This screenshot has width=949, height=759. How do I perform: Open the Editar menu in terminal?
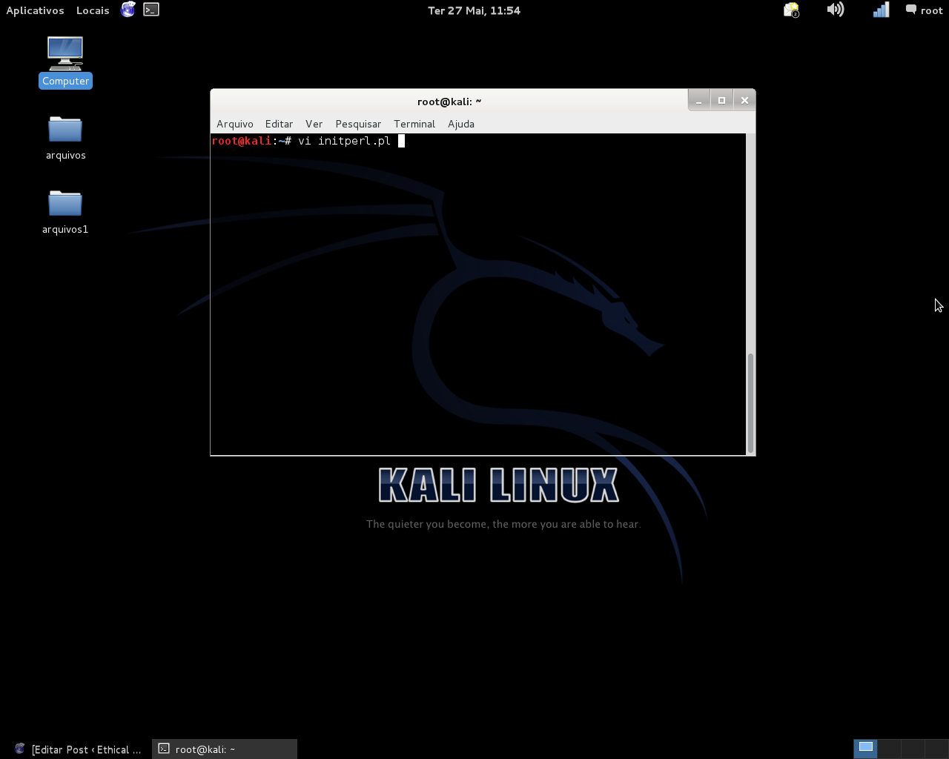[x=279, y=124]
